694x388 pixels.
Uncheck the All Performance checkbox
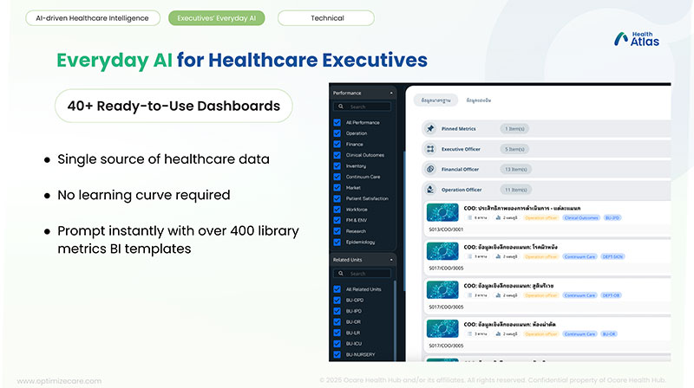337,122
